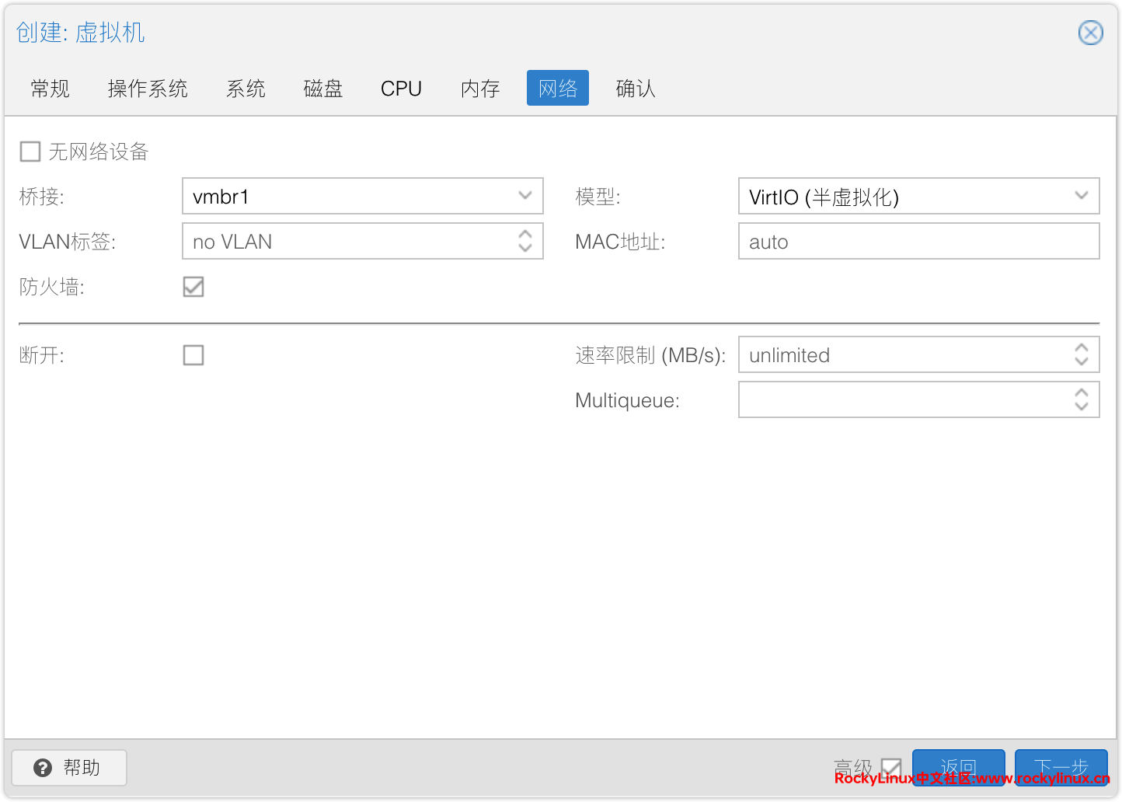Click the 返回 back button
The width and height of the screenshot is (1122, 802).
958,766
